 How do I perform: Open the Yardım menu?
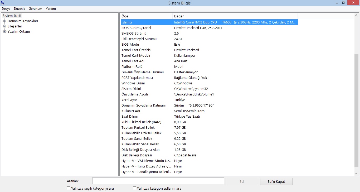(51, 9)
